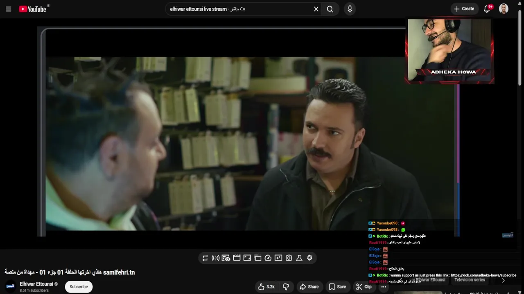The height and width of the screenshot is (294, 524).
Task: Start voice search with the microphone
Action: click(x=350, y=9)
